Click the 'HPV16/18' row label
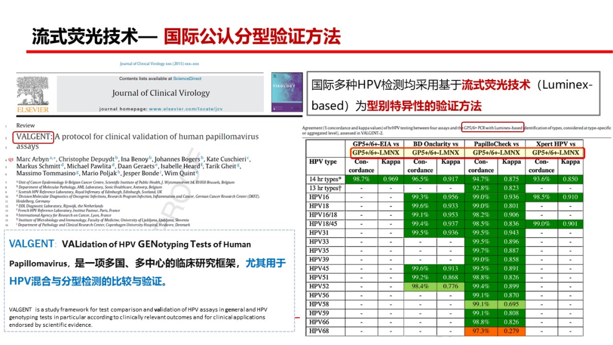The image size is (613, 345). click(x=323, y=214)
